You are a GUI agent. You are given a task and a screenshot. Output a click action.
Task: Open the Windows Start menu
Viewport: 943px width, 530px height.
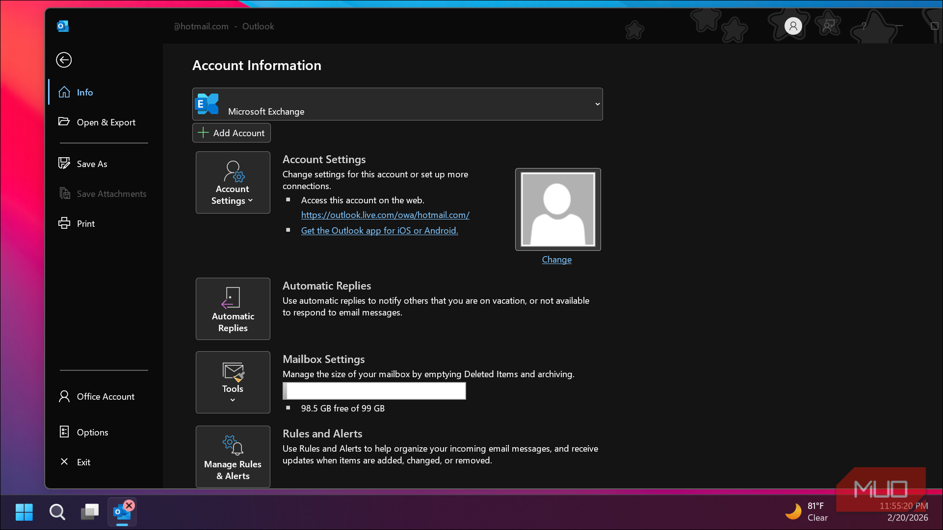(x=24, y=512)
